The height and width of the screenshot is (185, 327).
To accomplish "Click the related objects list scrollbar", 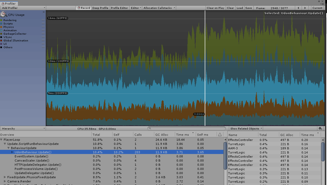I will pos(323,152).
